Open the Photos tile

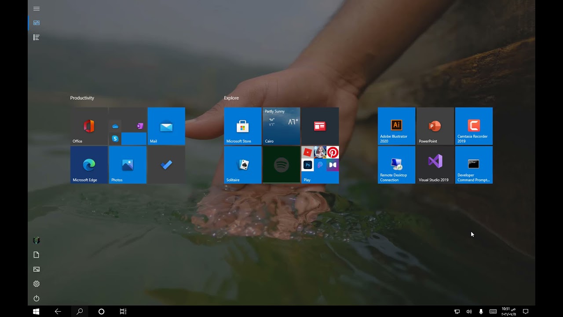click(128, 165)
